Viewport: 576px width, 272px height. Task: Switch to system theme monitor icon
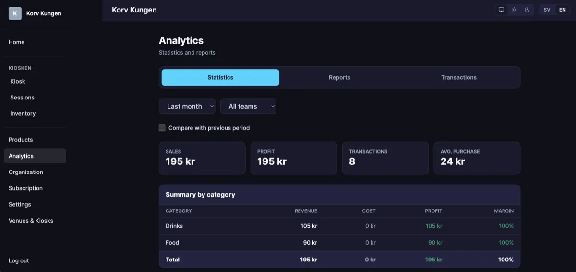(501, 10)
